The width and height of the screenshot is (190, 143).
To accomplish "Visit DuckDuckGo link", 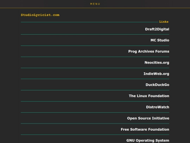I will 157,85.
